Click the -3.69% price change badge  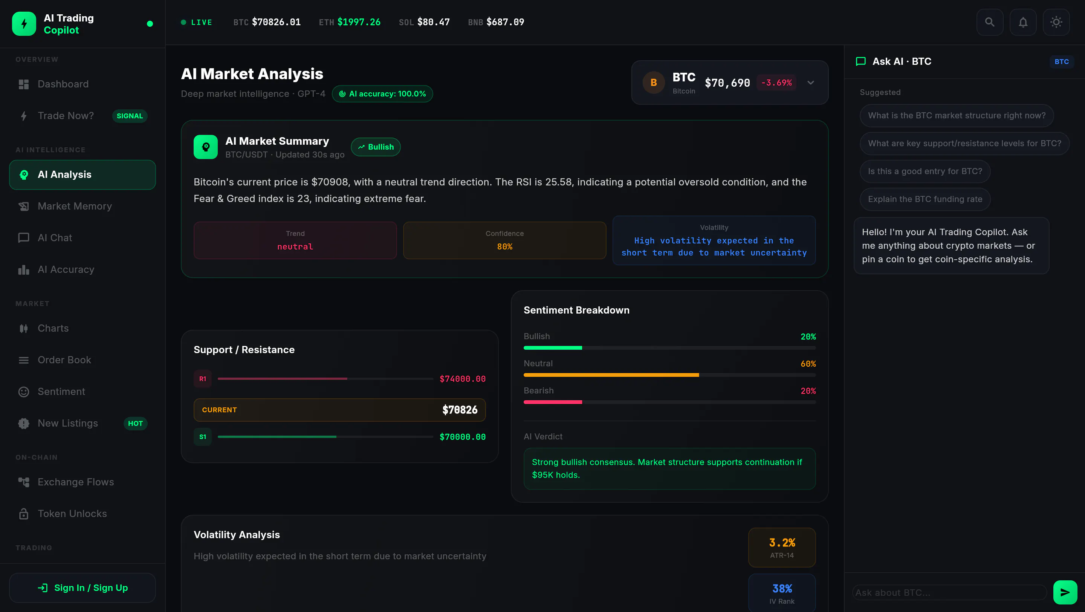(x=776, y=83)
